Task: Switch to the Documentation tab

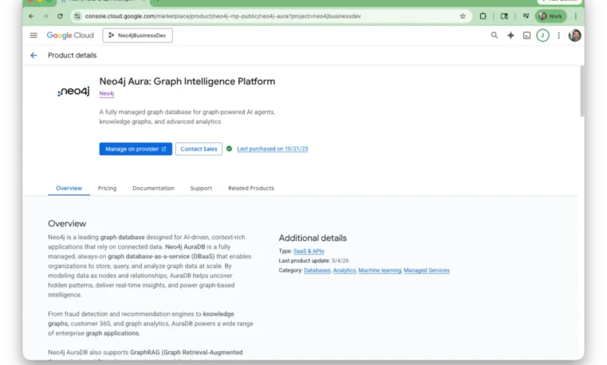Action: coord(153,188)
